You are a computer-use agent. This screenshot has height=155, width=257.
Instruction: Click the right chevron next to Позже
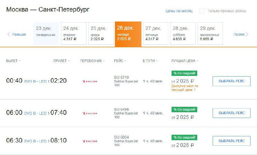[x=247, y=34]
